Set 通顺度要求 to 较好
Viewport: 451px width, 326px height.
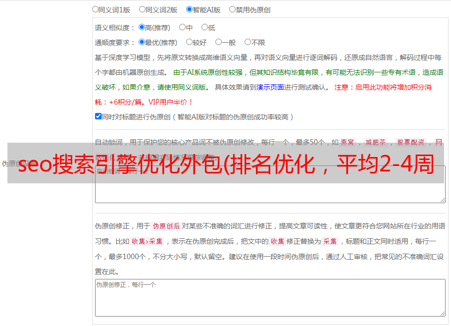(x=189, y=42)
